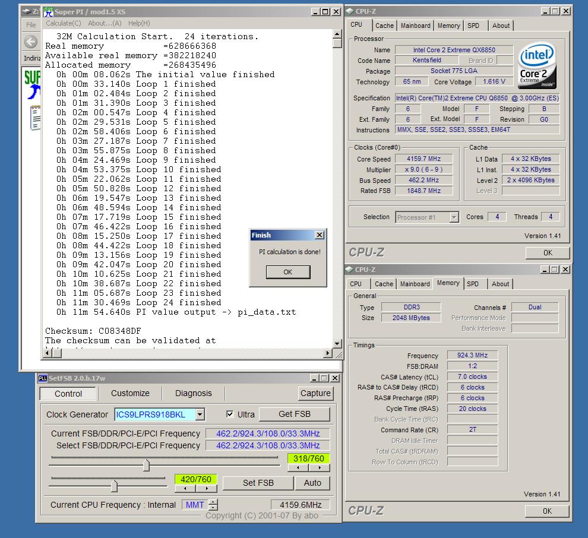Click the Core Speed 4159.7 MHz value

(423, 159)
